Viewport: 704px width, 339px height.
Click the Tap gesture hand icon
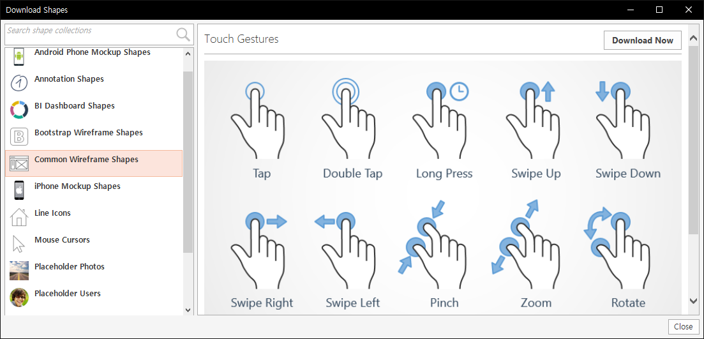click(x=258, y=119)
